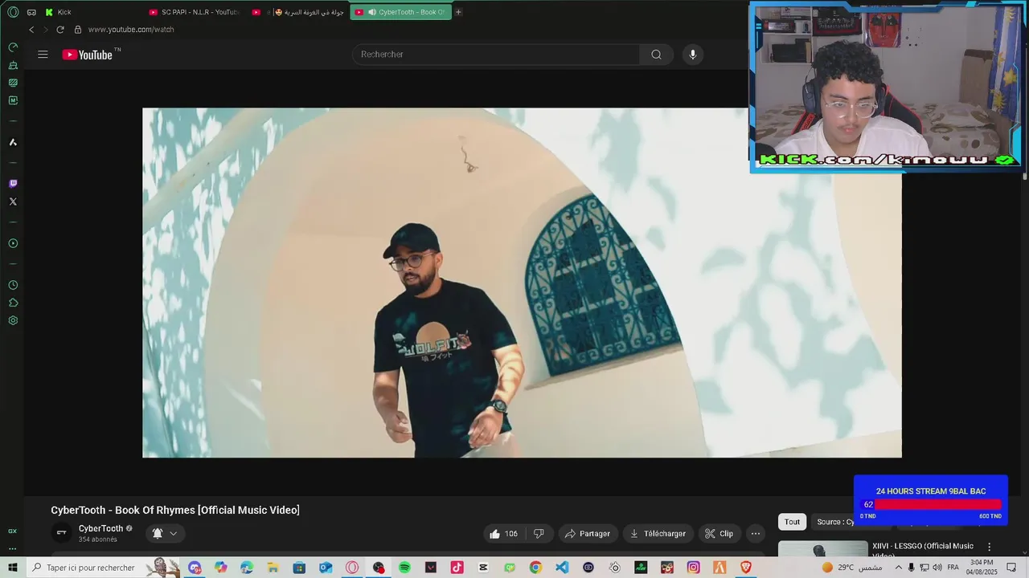Open File Explorer from the taskbar

(x=273, y=568)
